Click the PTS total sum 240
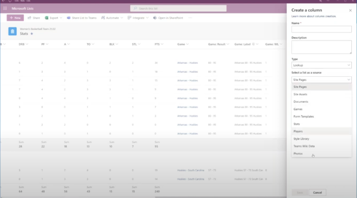This screenshot has width=357, height=198. (157, 191)
